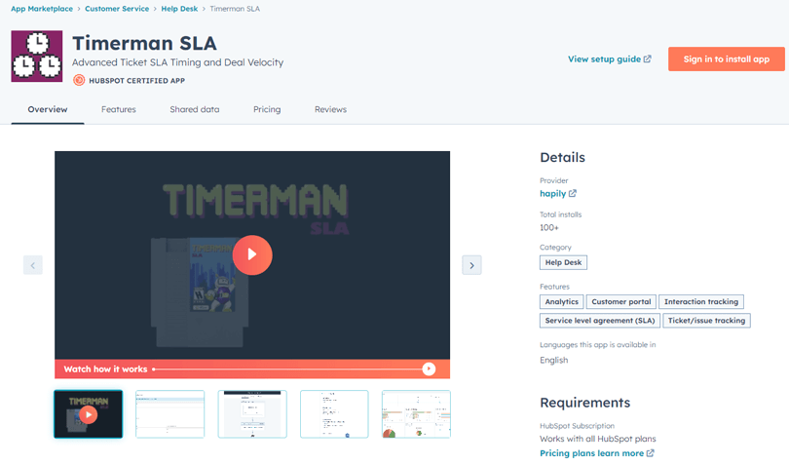Select the third screenshot thumbnail
Viewport: 789px width, 465px height.
click(252, 414)
